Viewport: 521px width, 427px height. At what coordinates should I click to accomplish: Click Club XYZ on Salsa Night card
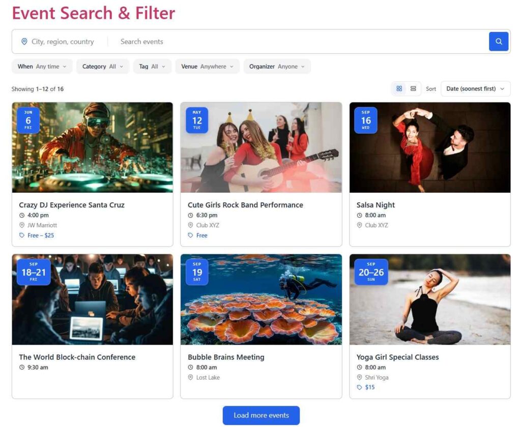[x=377, y=225]
